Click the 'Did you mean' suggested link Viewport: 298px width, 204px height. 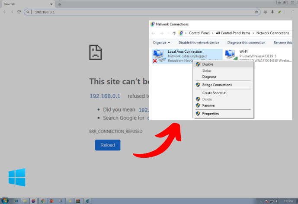[x=144, y=110]
